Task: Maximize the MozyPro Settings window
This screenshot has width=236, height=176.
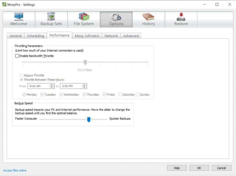Action: point(217,4)
